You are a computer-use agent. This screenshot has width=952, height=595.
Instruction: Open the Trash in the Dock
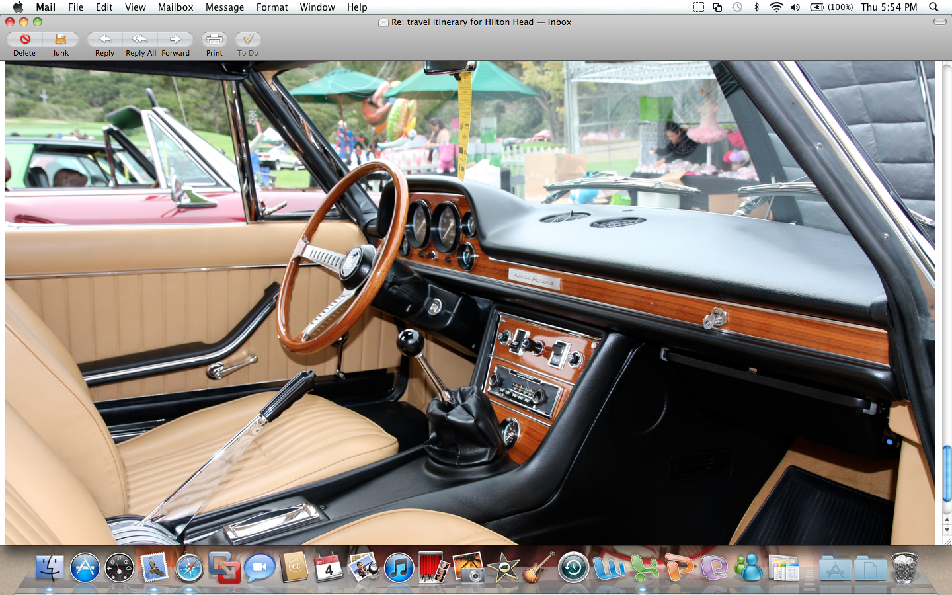click(x=904, y=569)
